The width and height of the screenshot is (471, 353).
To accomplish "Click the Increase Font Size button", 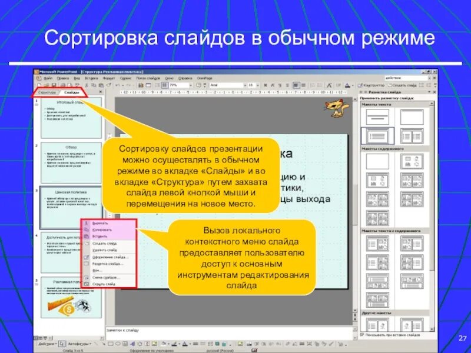I will (x=329, y=85).
